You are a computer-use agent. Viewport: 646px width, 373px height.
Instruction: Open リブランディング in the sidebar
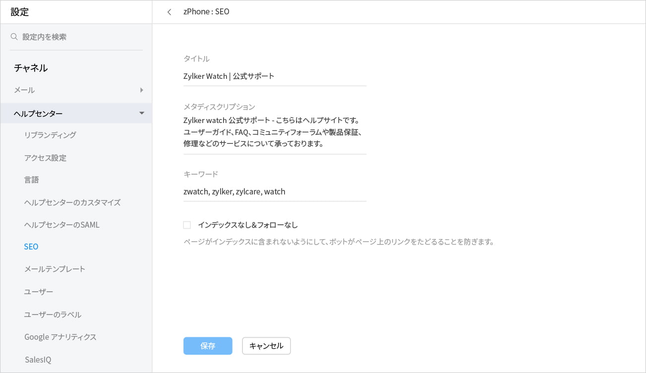(50, 135)
